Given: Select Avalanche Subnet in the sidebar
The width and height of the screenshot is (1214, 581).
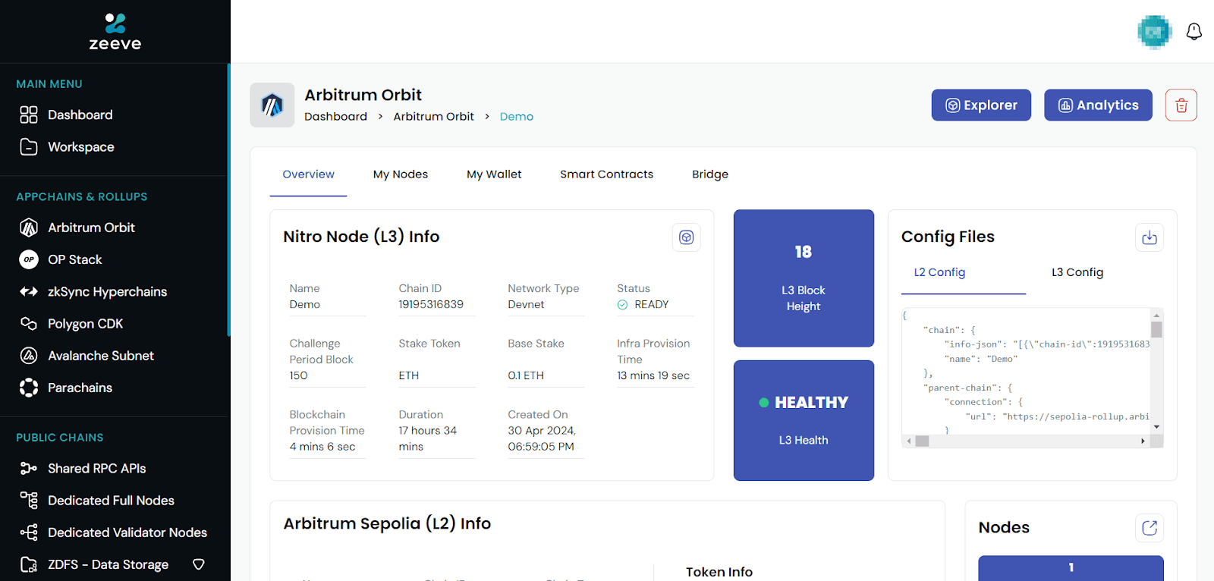Looking at the screenshot, I should (x=101, y=356).
